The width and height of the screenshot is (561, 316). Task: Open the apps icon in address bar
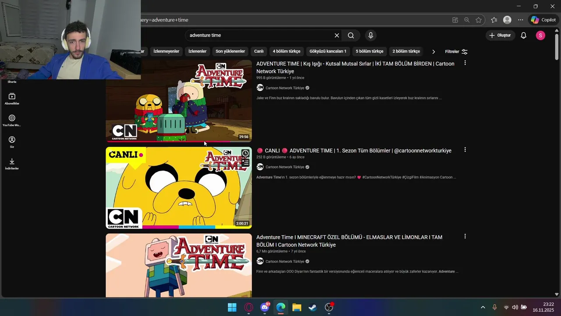455,20
